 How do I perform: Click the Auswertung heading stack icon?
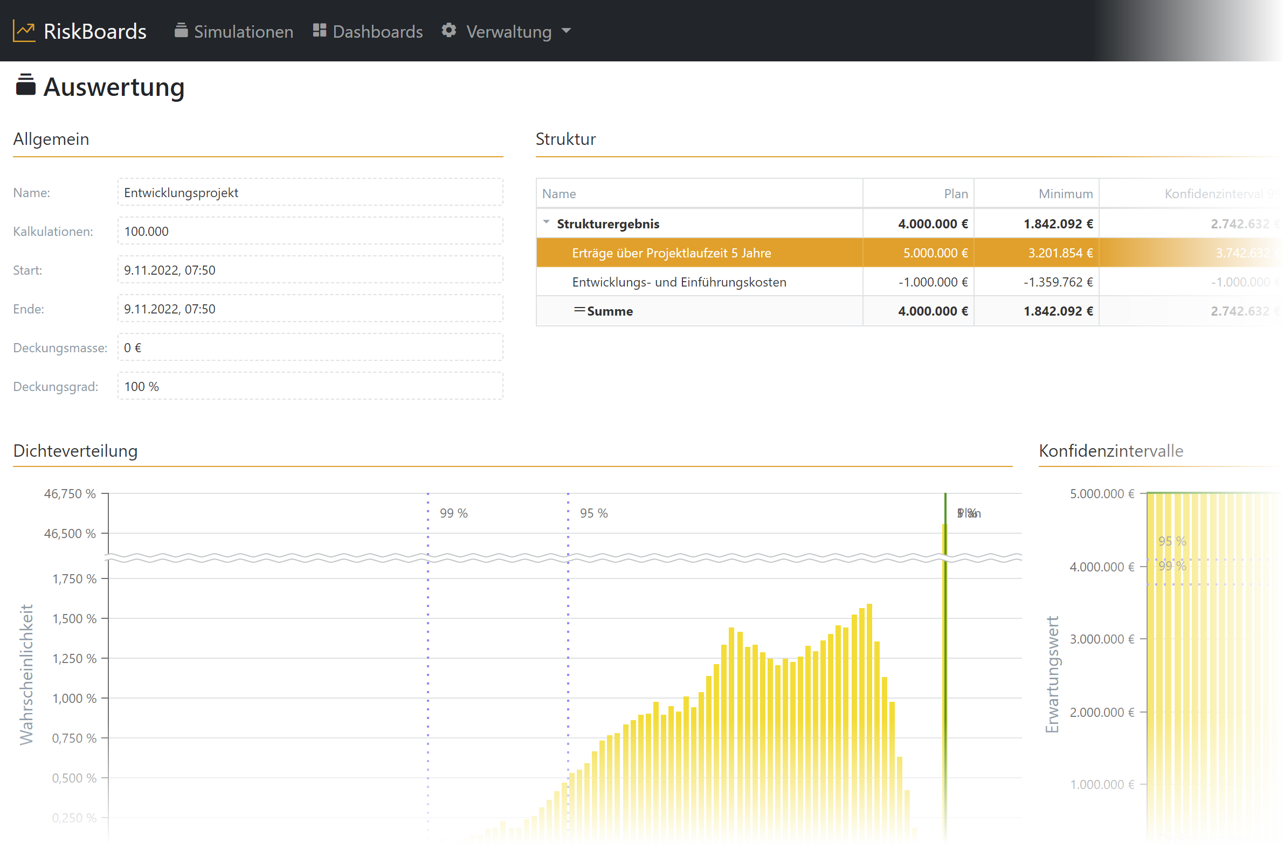tap(25, 86)
